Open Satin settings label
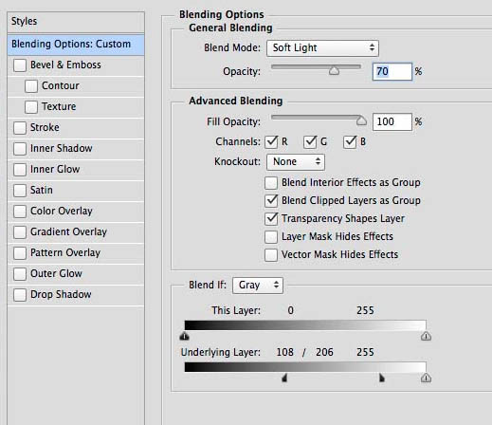 click(x=42, y=190)
